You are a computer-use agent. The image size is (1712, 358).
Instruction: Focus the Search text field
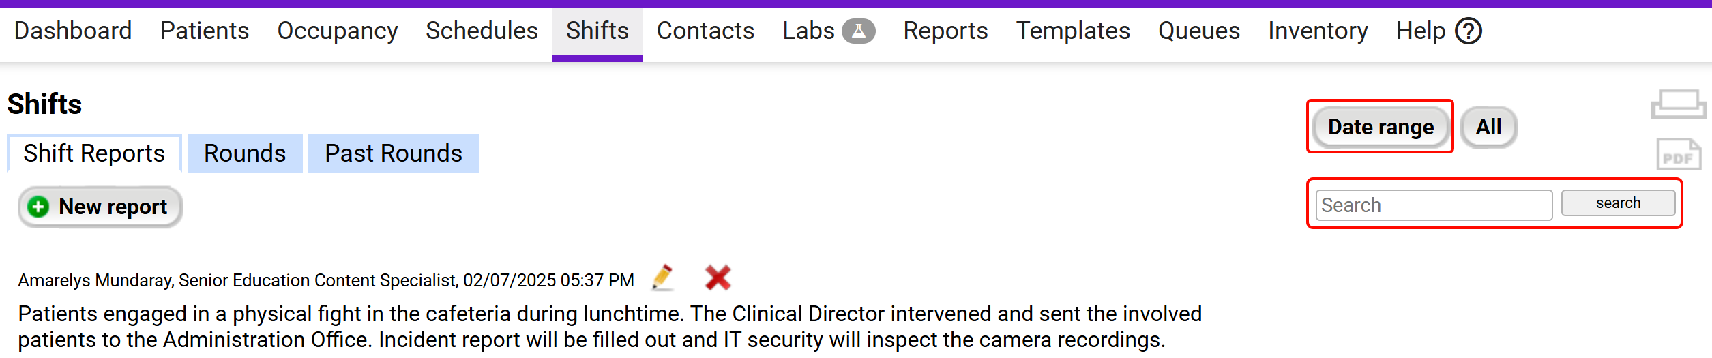(1433, 205)
